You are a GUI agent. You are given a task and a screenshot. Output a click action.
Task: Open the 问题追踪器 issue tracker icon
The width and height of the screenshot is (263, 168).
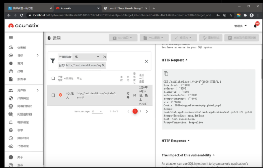11,114
